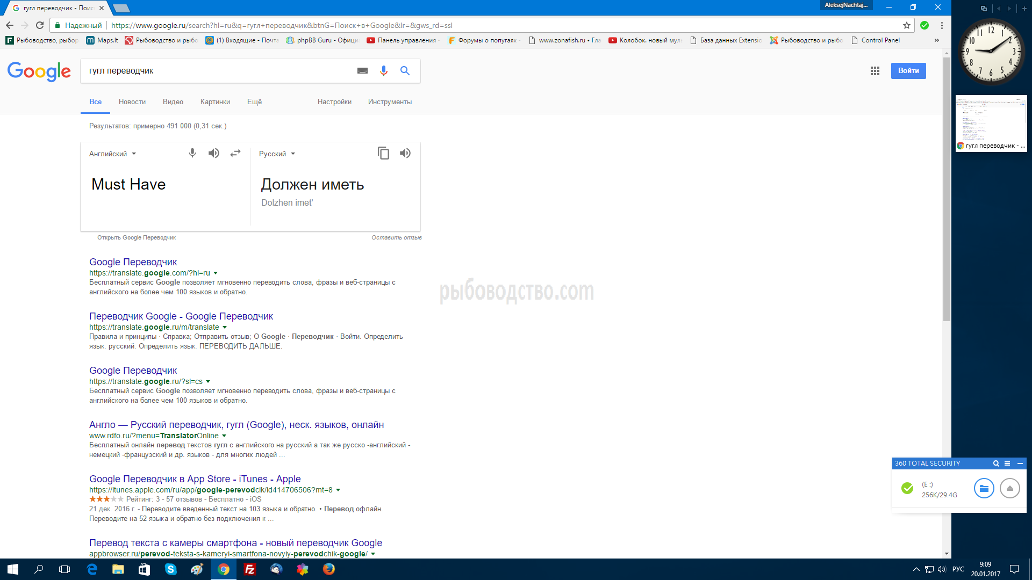Listen to the Russian translation
The height and width of the screenshot is (580, 1032).
click(x=405, y=153)
